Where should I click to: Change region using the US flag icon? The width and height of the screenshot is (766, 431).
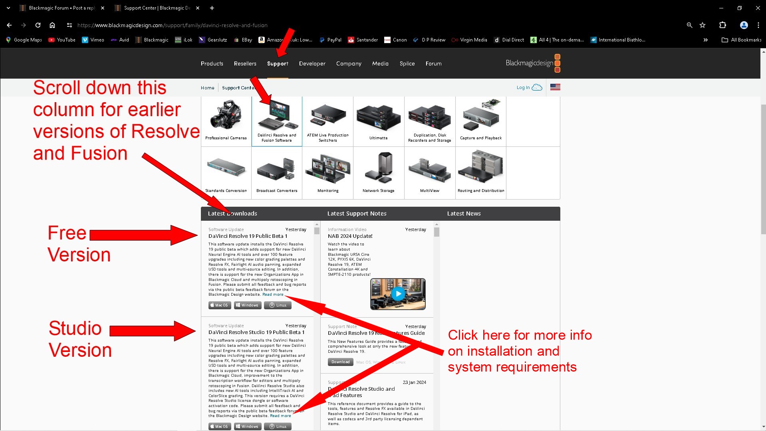[x=555, y=87]
